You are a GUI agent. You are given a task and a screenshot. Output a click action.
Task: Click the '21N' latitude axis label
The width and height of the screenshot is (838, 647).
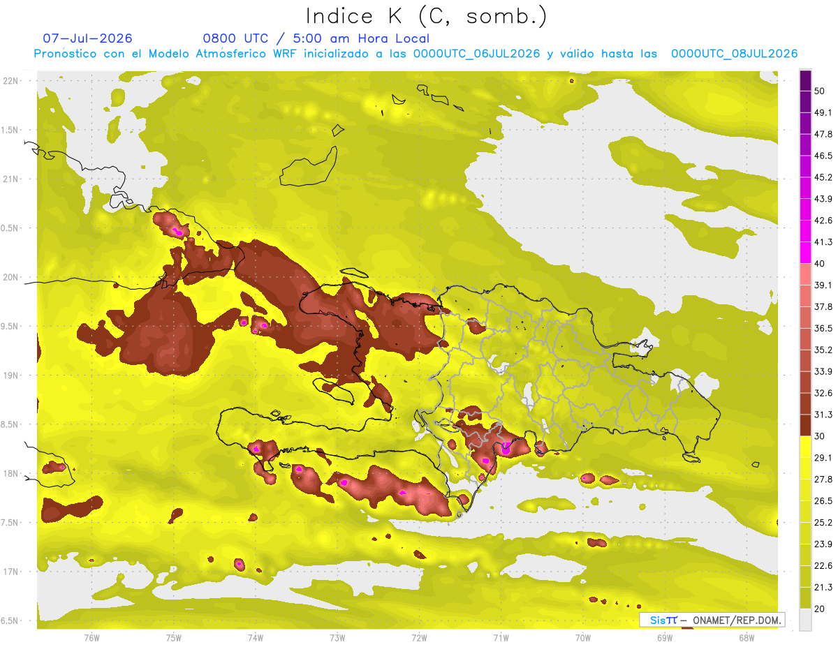11,179
